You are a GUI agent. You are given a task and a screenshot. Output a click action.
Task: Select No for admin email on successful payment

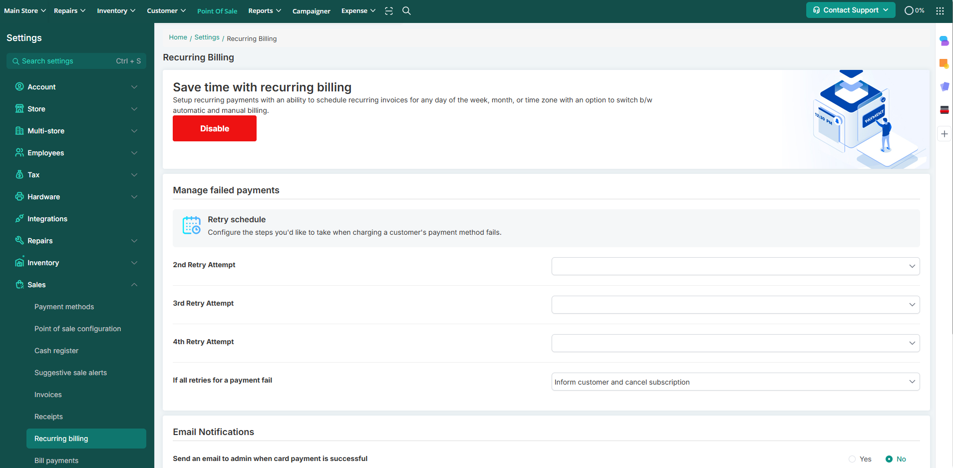(x=889, y=459)
